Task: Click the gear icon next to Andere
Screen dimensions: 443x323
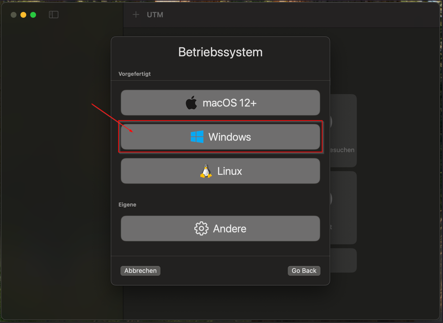Action: pyautogui.click(x=201, y=228)
